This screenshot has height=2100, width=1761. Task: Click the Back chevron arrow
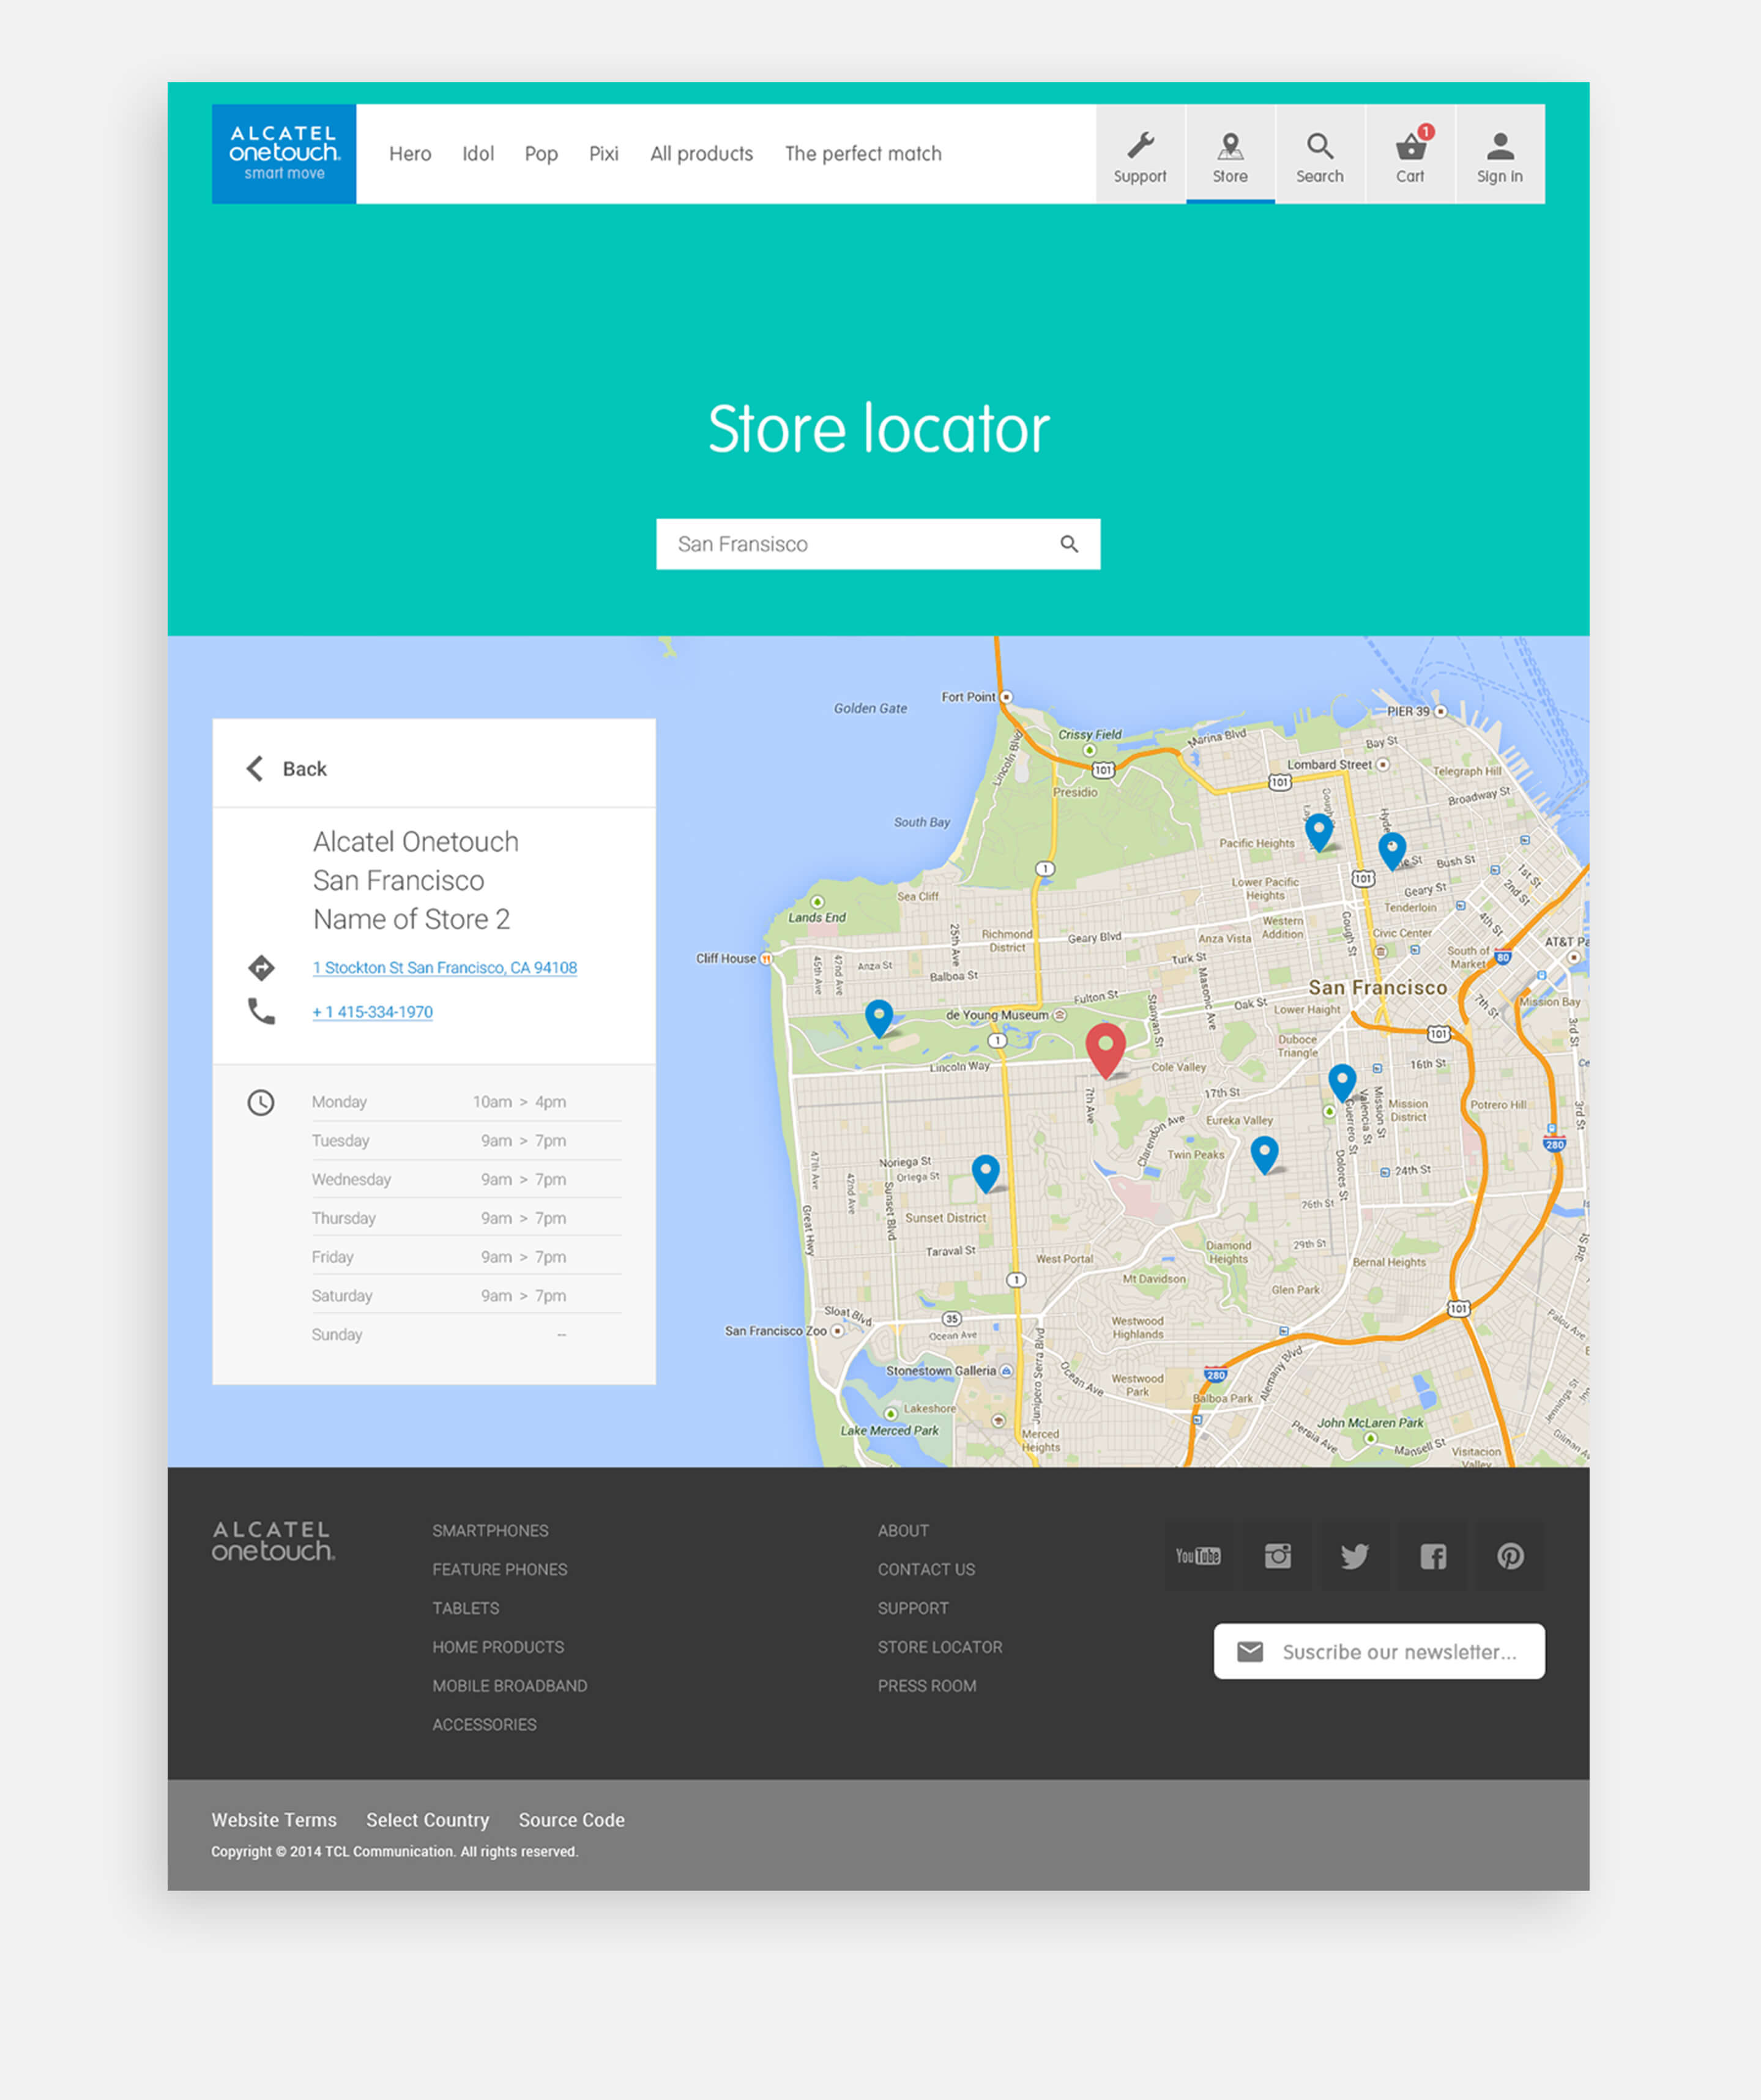(x=255, y=768)
